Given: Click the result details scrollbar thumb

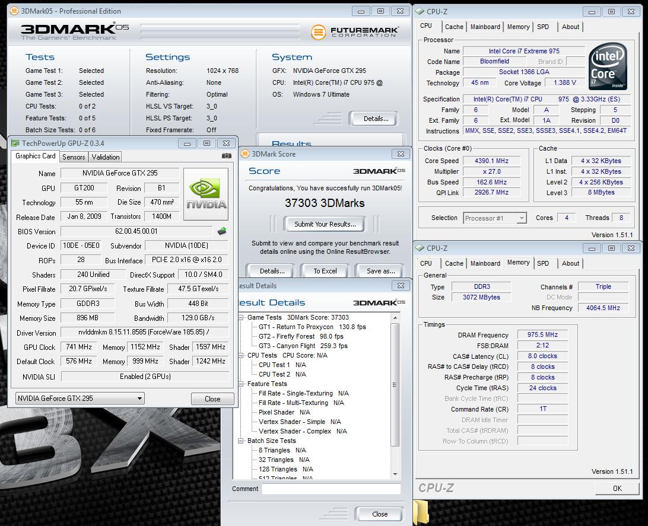Looking at the screenshot, I should [395, 384].
